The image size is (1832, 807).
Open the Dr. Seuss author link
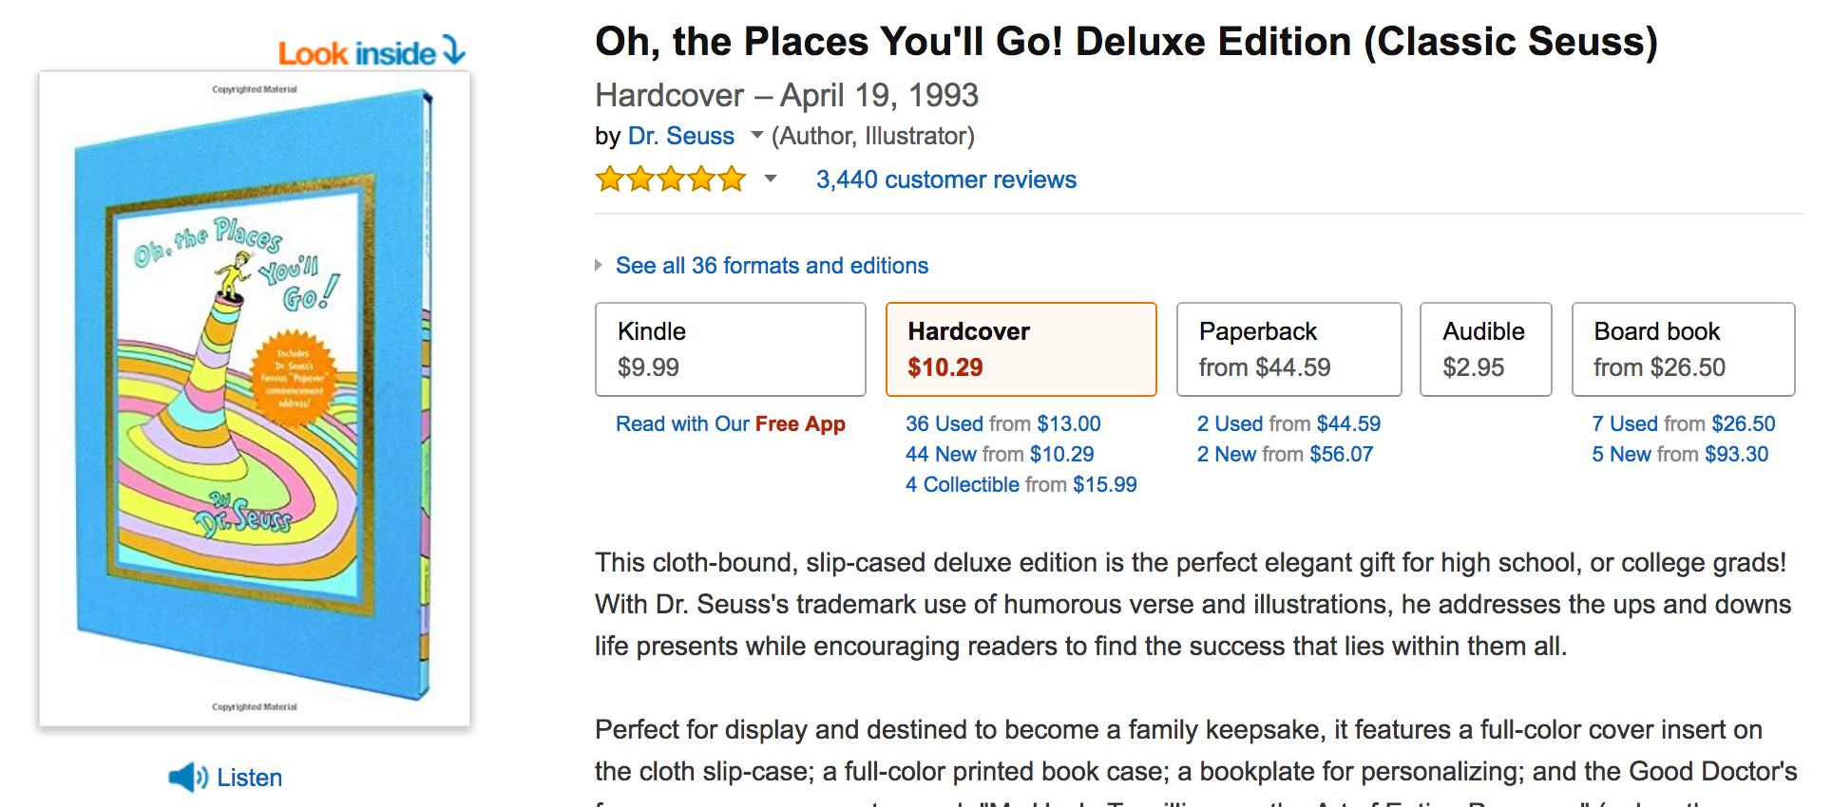(680, 136)
